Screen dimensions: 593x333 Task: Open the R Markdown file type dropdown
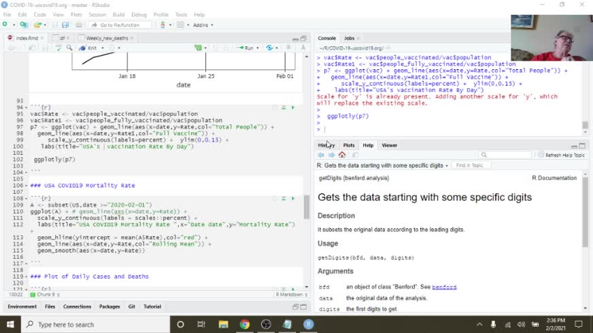[x=291, y=294]
